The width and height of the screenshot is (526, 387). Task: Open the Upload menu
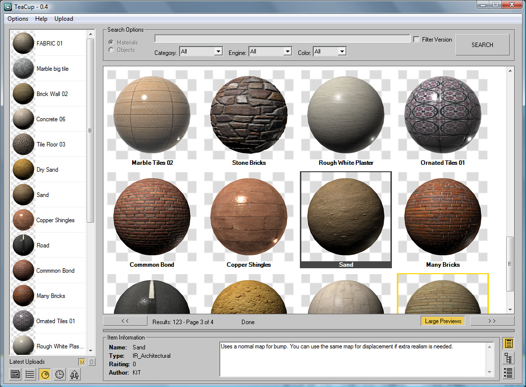coord(64,19)
